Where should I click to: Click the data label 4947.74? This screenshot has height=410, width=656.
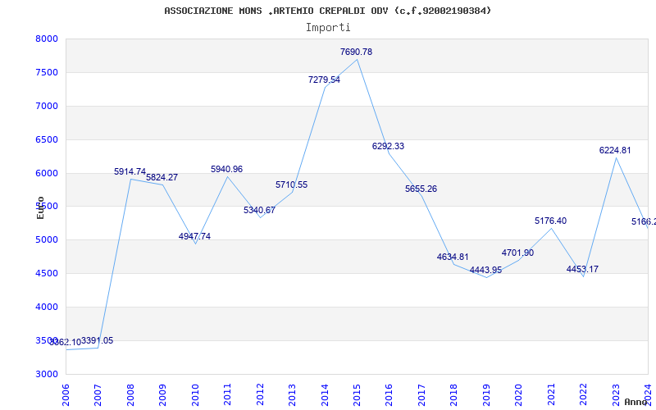194,236
